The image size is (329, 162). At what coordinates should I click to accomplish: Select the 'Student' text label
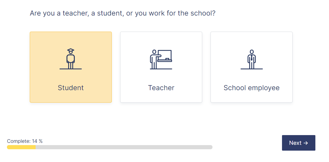[71, 88]
